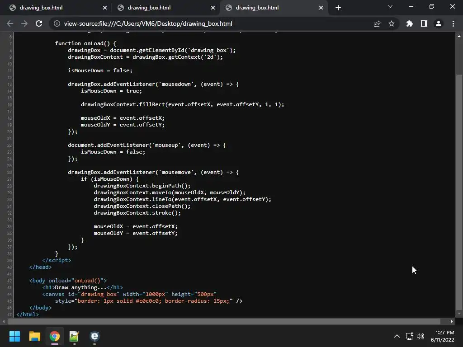Screen dimensions: 463x347
Task: Open the Extensions puzzle icon
Action: tap(410, 23)
